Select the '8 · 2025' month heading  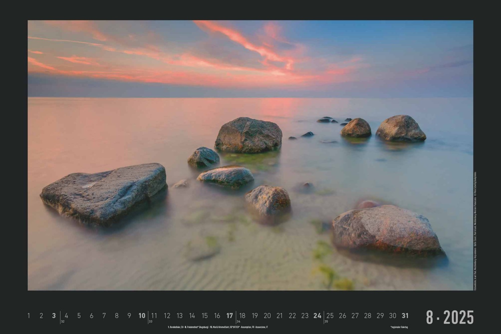[x=450, y=317]
